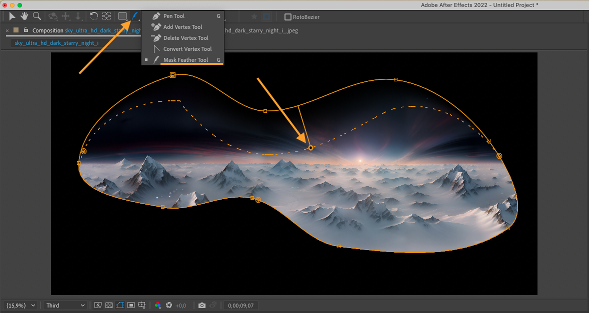Image resolution: width=589 pixels, height=313 pixels.
Task: Choose Convert Vertex Tool from menu
Action: point(182,49)
